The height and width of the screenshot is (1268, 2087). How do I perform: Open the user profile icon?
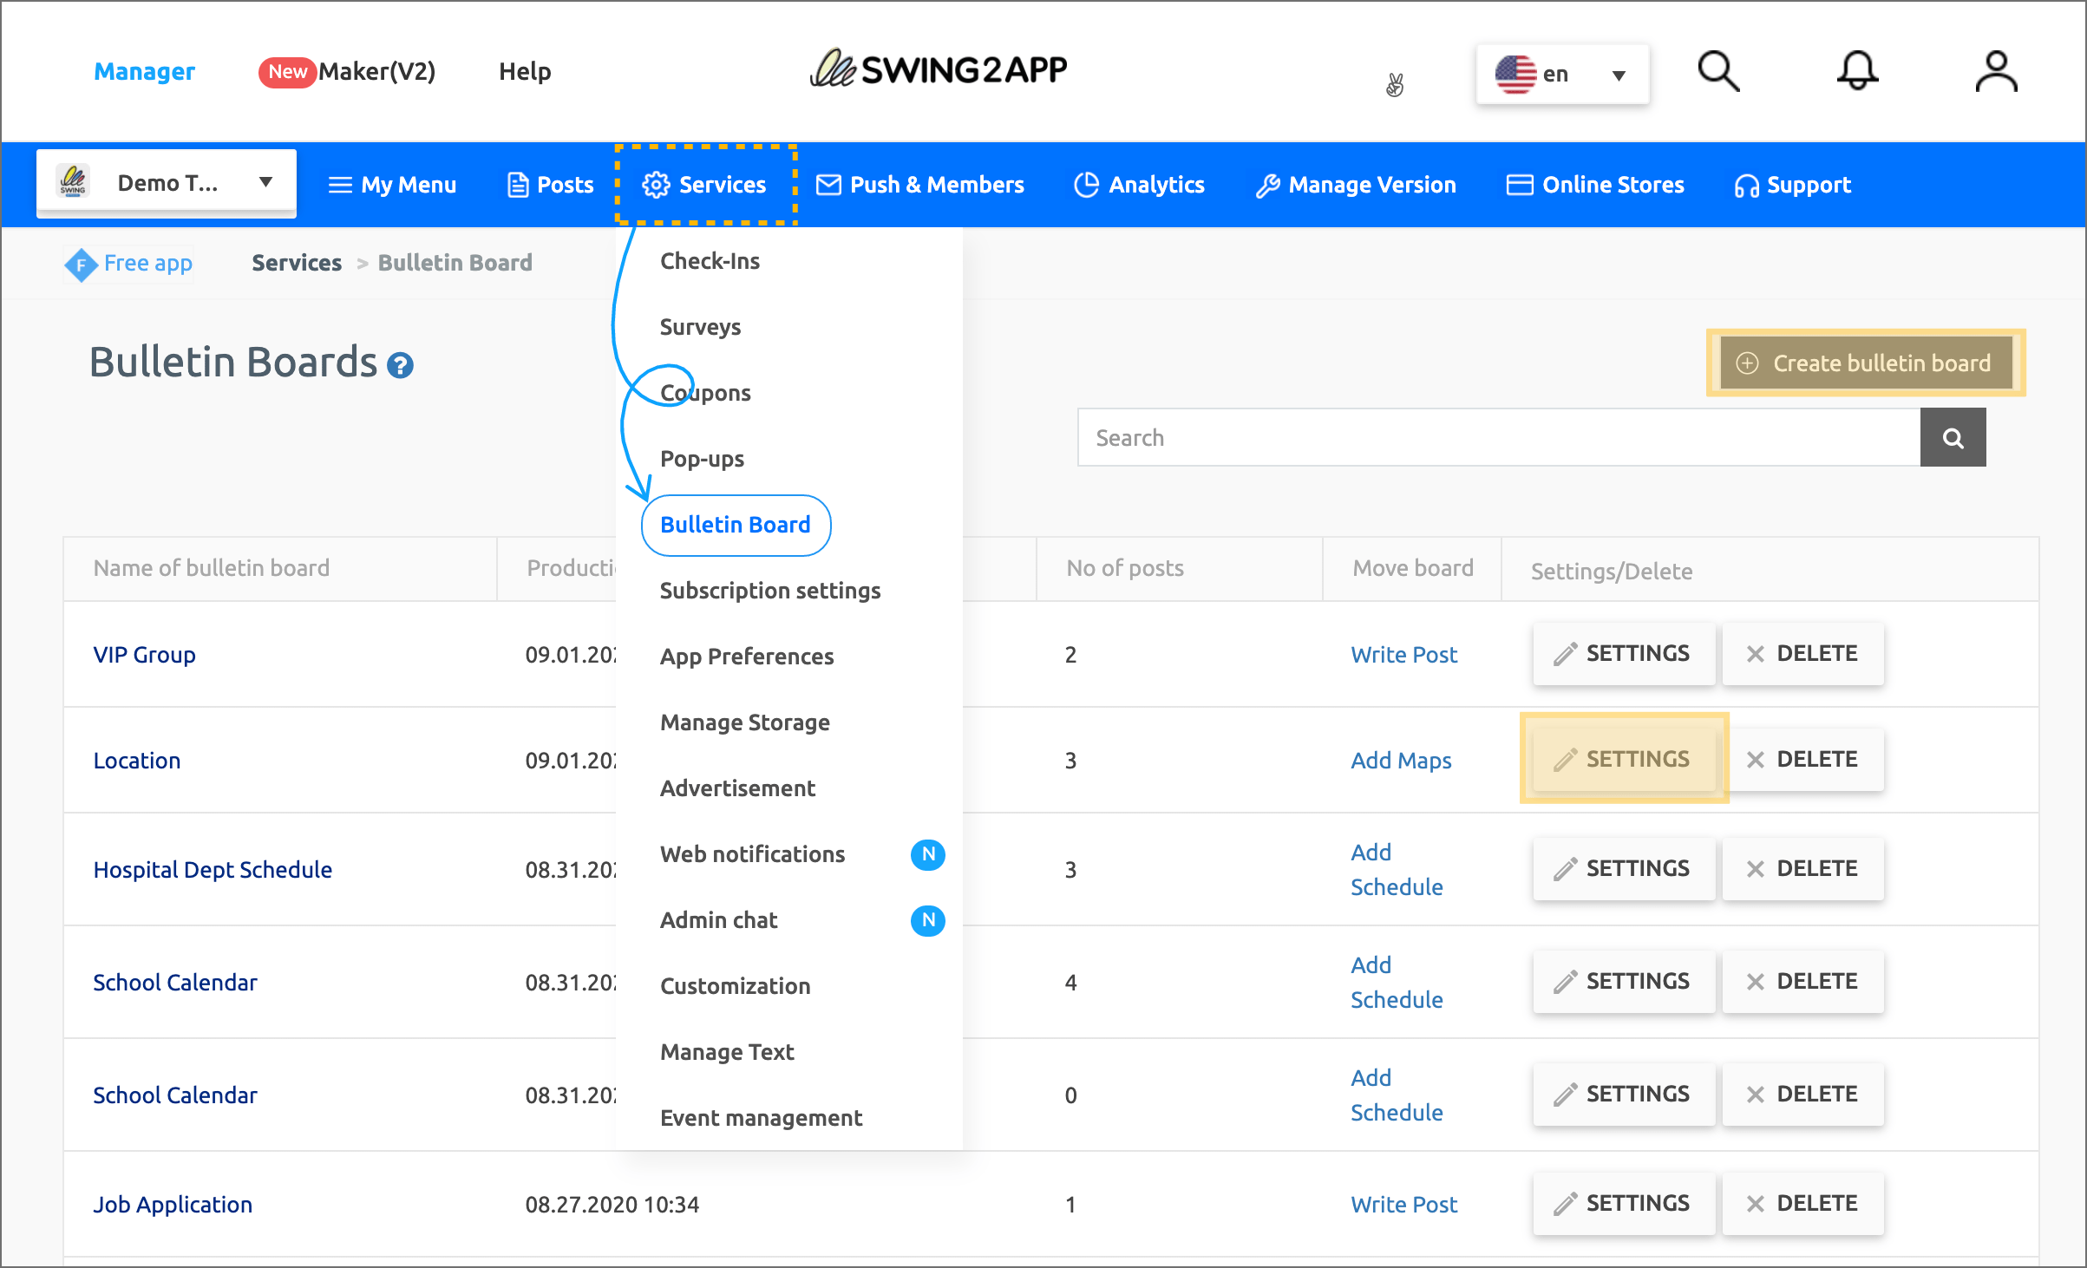pos(1996,72)
